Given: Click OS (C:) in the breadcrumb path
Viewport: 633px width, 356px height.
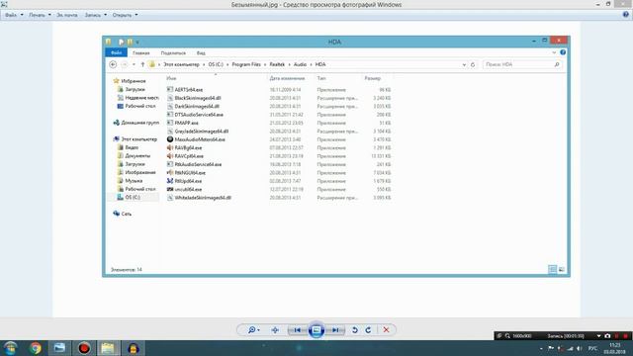Looking at the screenshot, I should (x=216, y=64).
